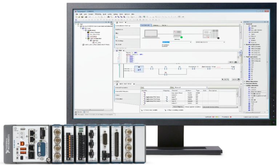
Task: Click the Save icon in the toolbar
Action: [x=82, y=17]
